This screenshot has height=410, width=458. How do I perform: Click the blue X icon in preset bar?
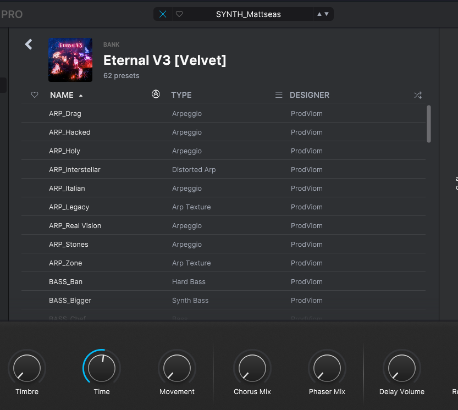pyautogui.click(x=163, y=14)
